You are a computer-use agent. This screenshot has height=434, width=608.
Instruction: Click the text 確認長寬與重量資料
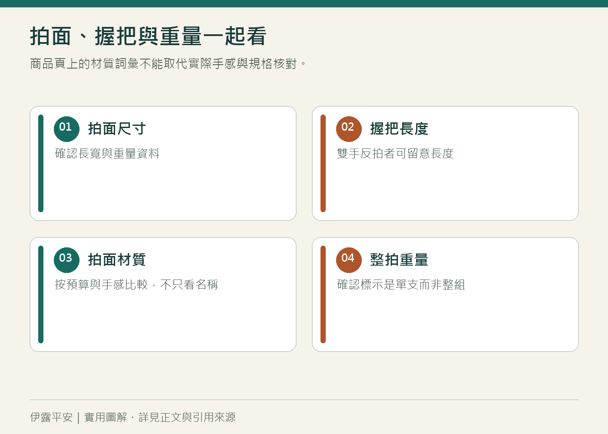click(107, 154)
